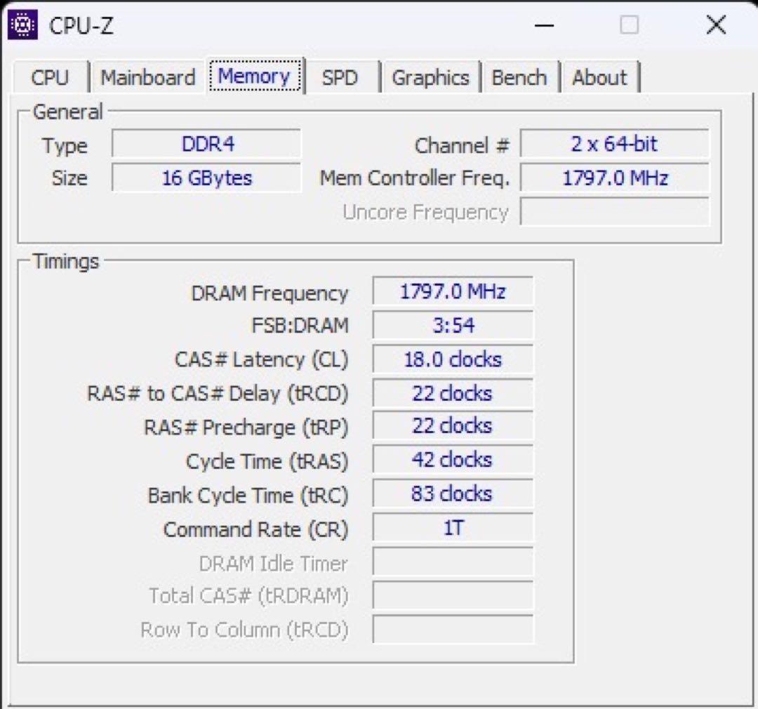
Task: Click the Bank Cycle Time value 83 clocks
Action: (x=453, y=493)
